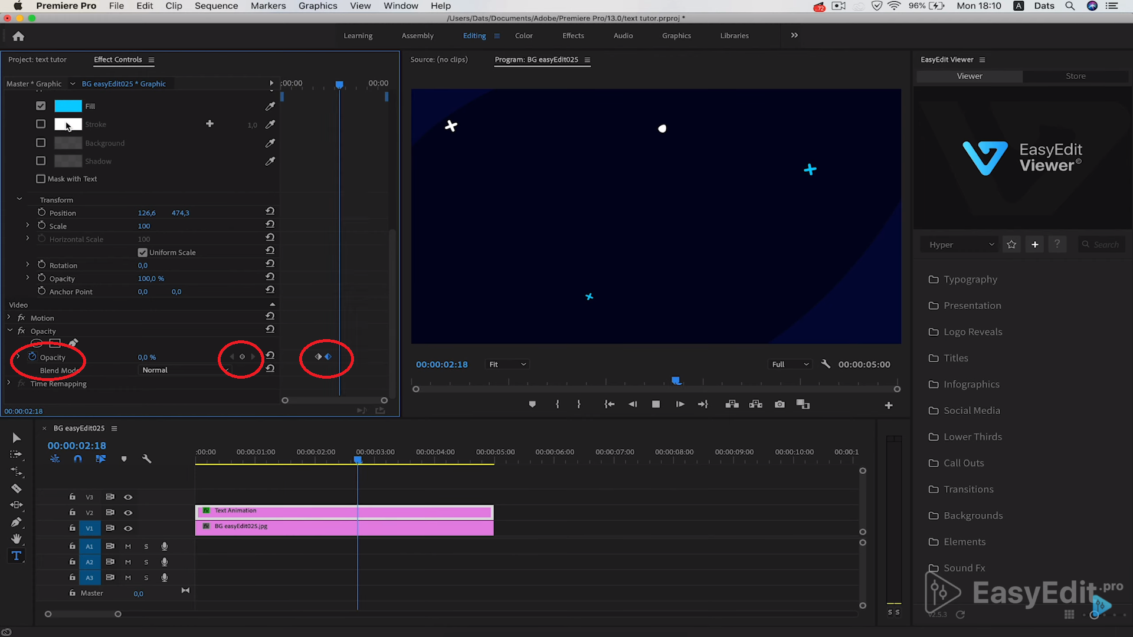Click the free draw bezier mask pen icon

tap(73, 343)
